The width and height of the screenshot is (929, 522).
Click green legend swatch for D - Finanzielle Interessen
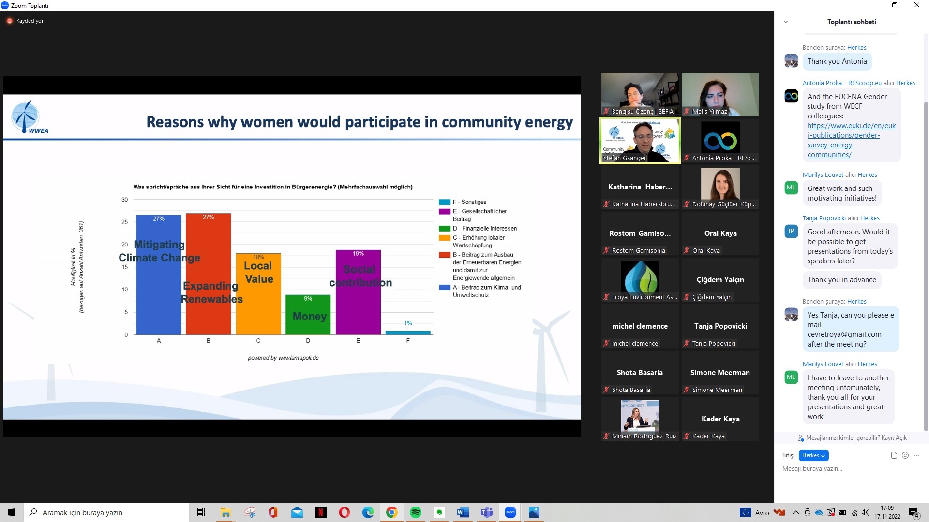point(445,229)
